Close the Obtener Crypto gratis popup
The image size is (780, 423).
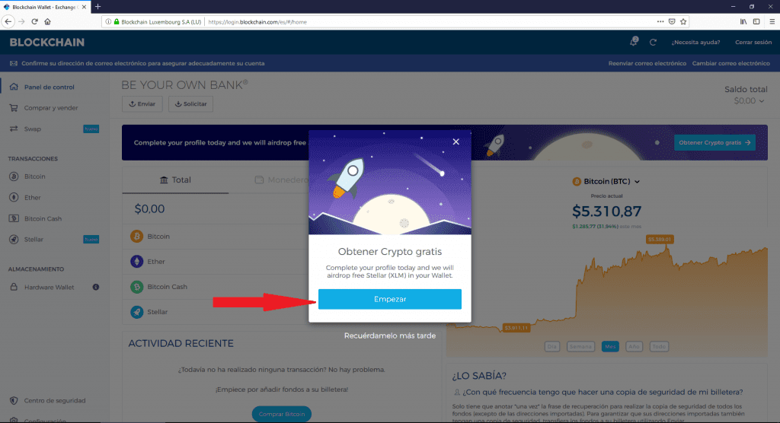tap(456, 142)
